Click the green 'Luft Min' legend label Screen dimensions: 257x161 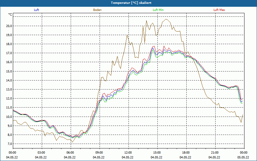[158, 10]
